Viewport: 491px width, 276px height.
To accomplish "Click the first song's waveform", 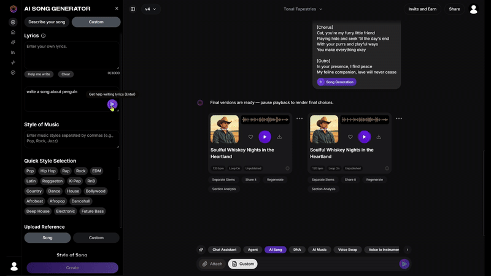I will pos(265,120).
